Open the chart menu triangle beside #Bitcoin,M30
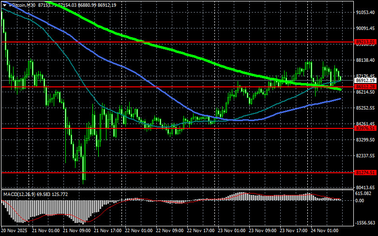The image size is (378, 236). [4, 5]
